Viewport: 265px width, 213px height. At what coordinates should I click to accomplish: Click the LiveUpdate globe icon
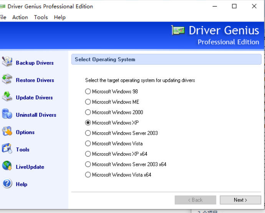pyautogui.click(x=7, y=166)
